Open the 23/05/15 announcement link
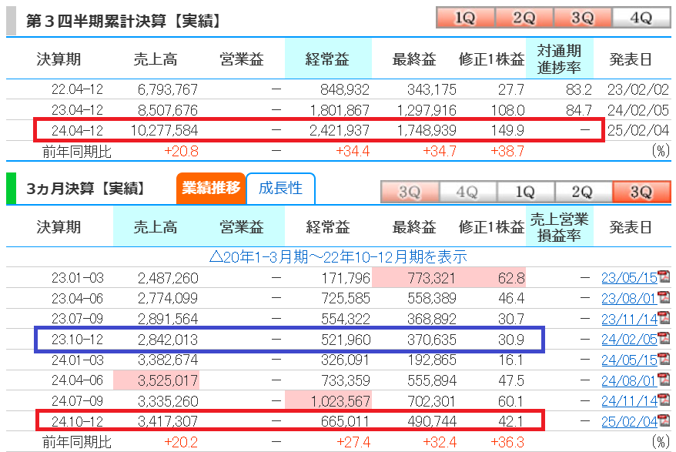676x452 pixels. pyautogui.click(x=629, y=278)
